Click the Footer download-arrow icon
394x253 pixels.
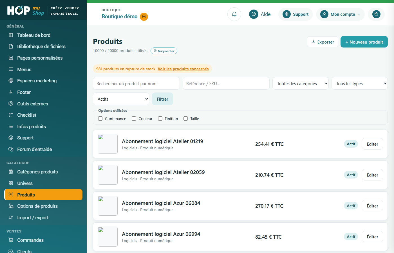tap(11, 92)
